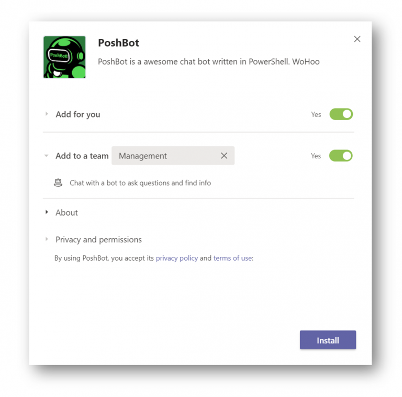Viewport: 402px width, 397px height.
Task: Turn off the Add to a team toggle
Action: point(341,156)
